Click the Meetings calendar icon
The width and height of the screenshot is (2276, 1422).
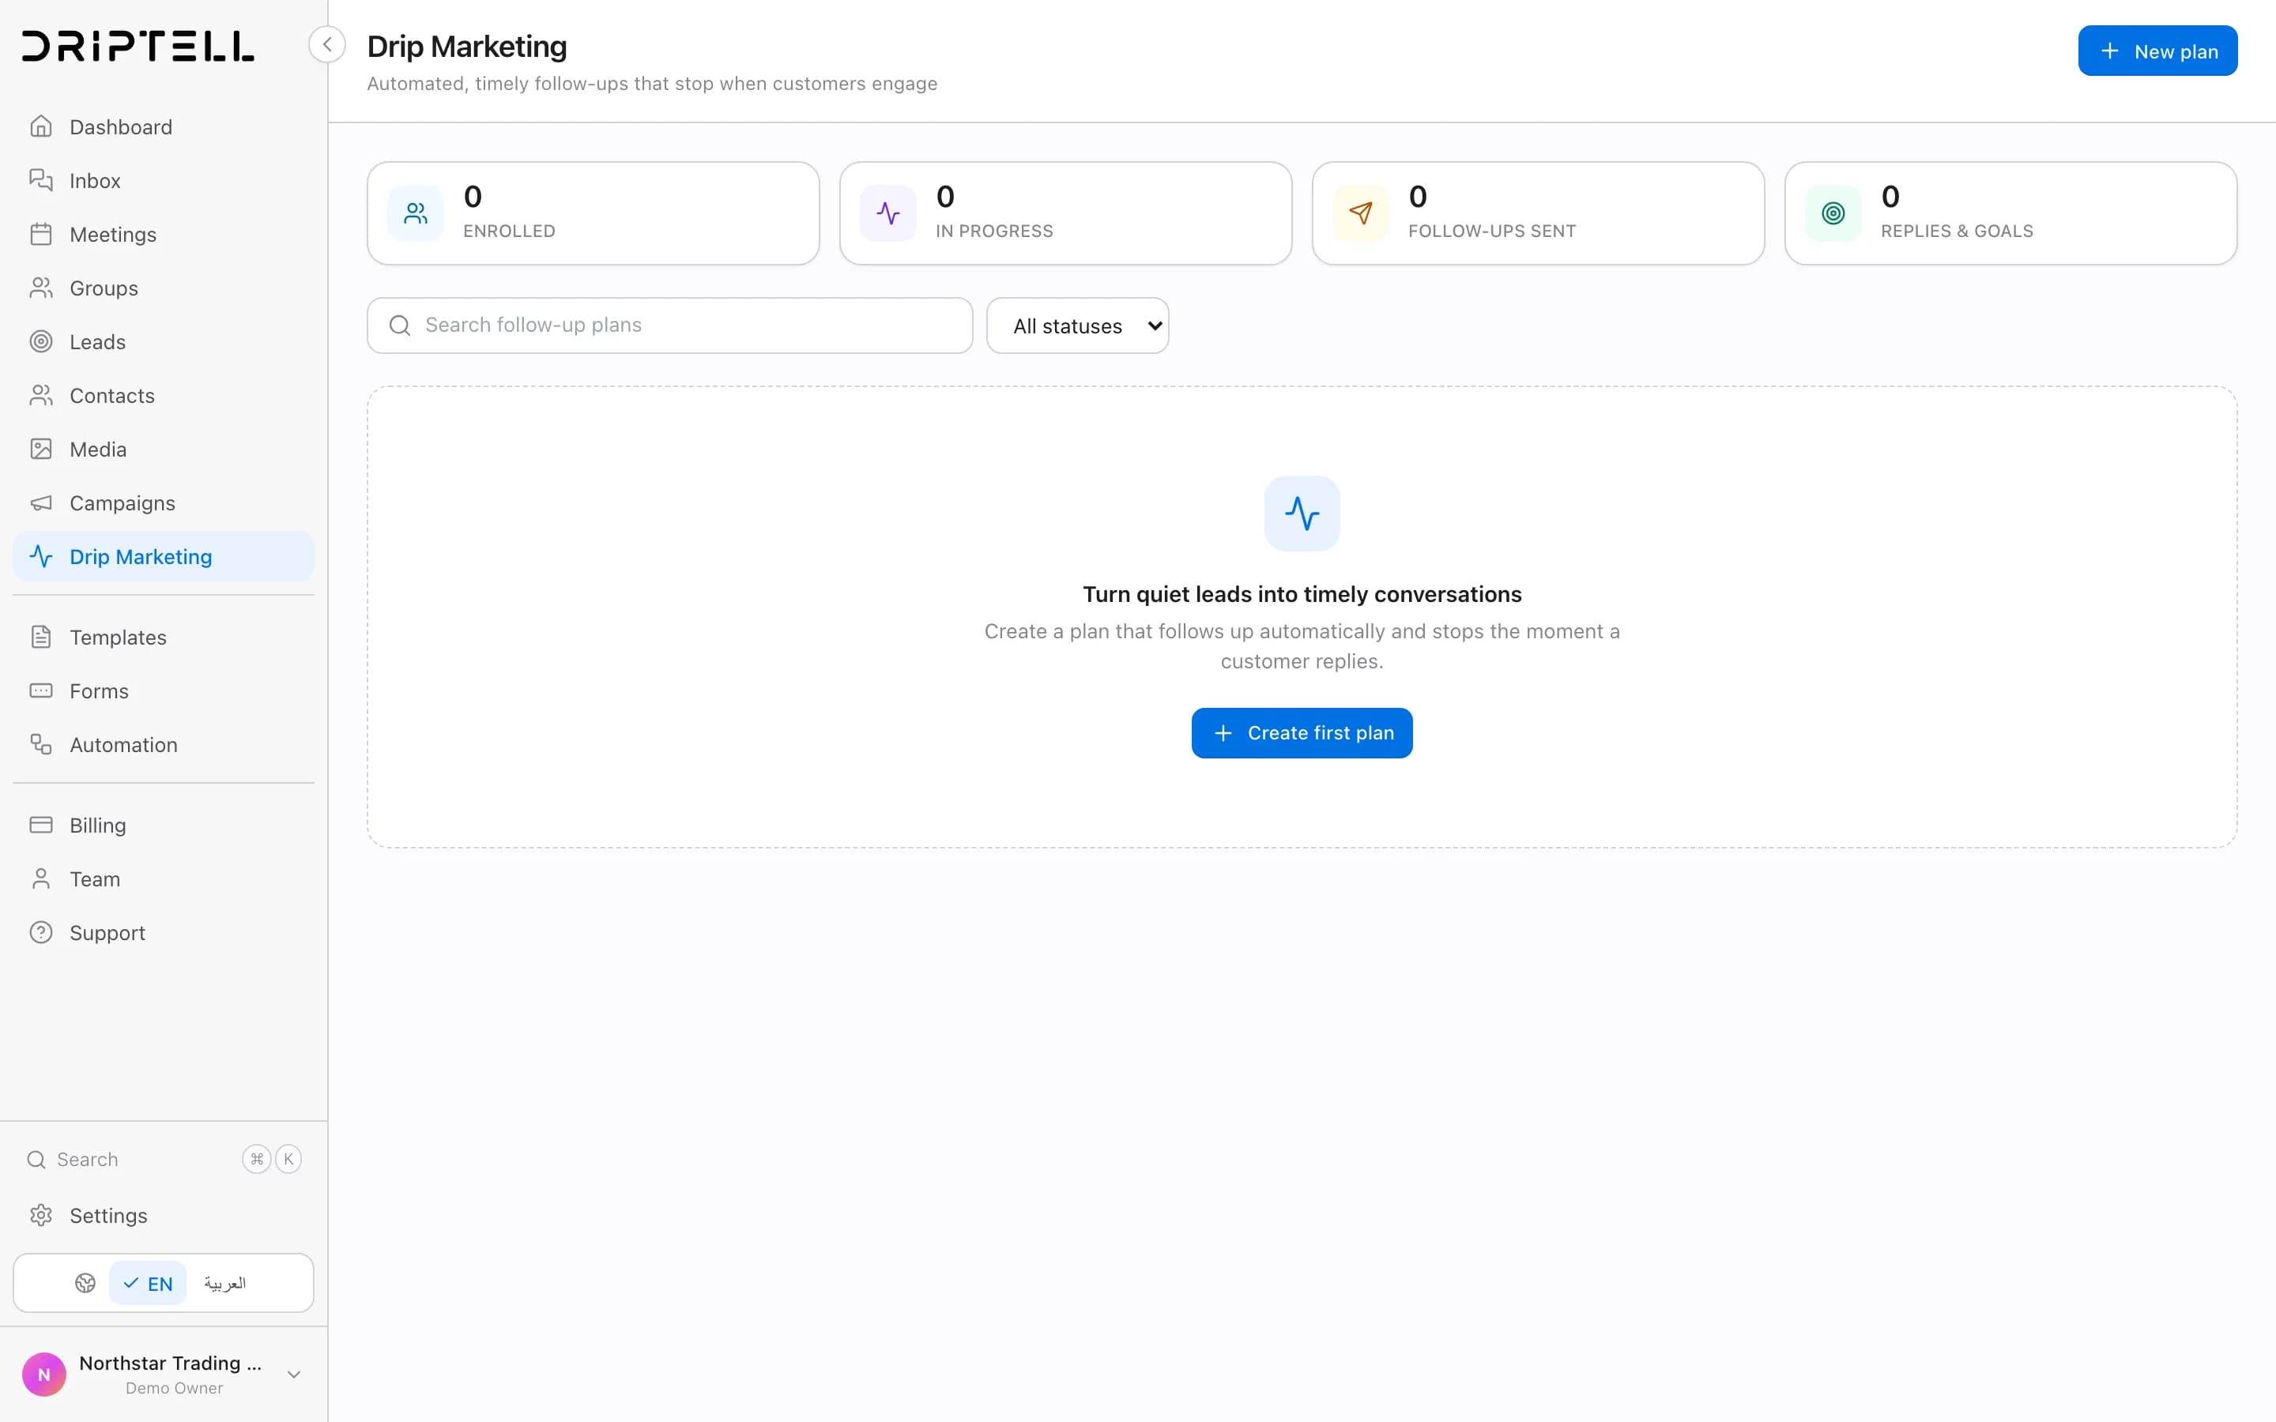click(x=40, y=233)
